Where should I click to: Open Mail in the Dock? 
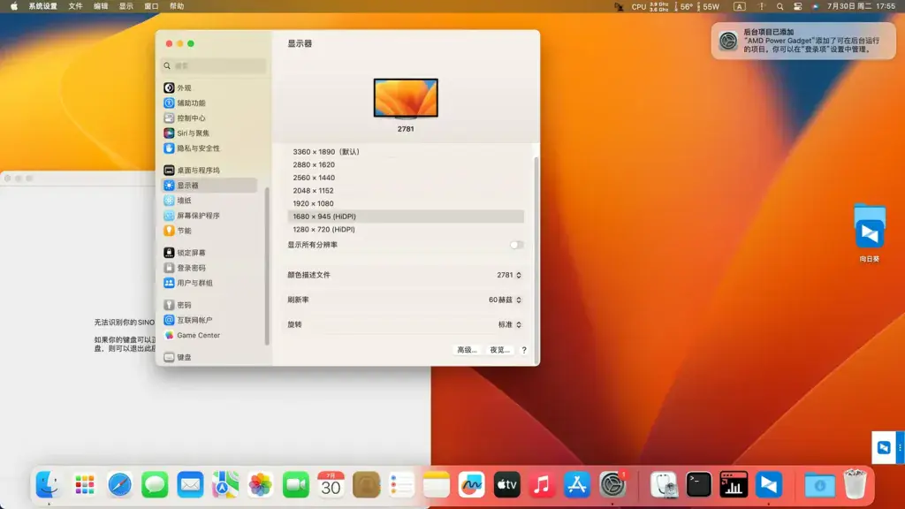pyautogui.click(x=190, y=485)
